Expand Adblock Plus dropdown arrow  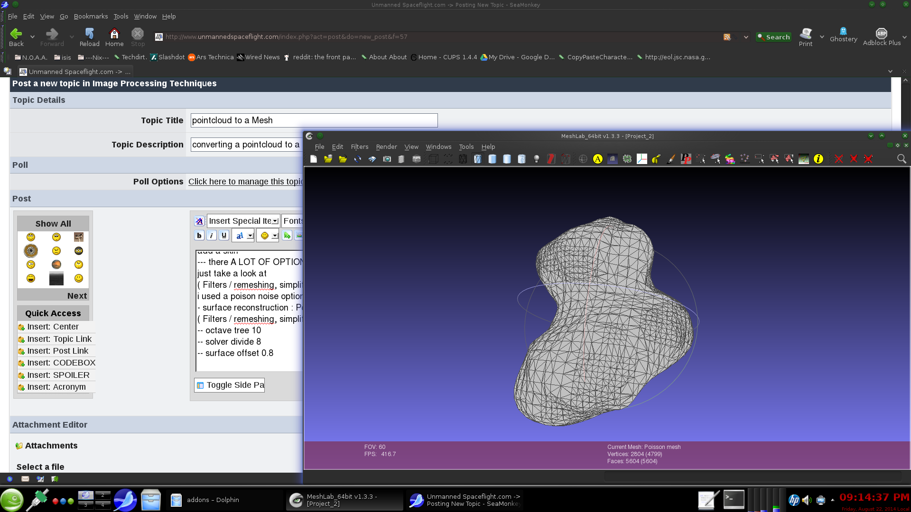tap(904, 37)
